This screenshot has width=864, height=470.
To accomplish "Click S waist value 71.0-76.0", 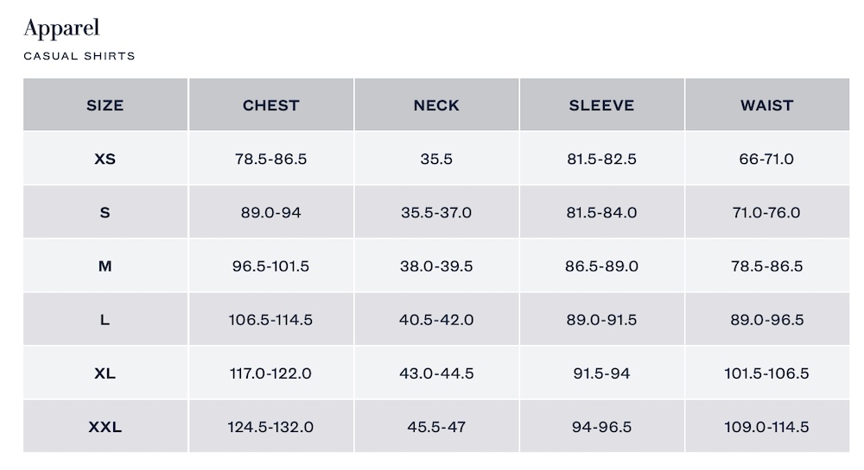I will [x=766, y=212].
